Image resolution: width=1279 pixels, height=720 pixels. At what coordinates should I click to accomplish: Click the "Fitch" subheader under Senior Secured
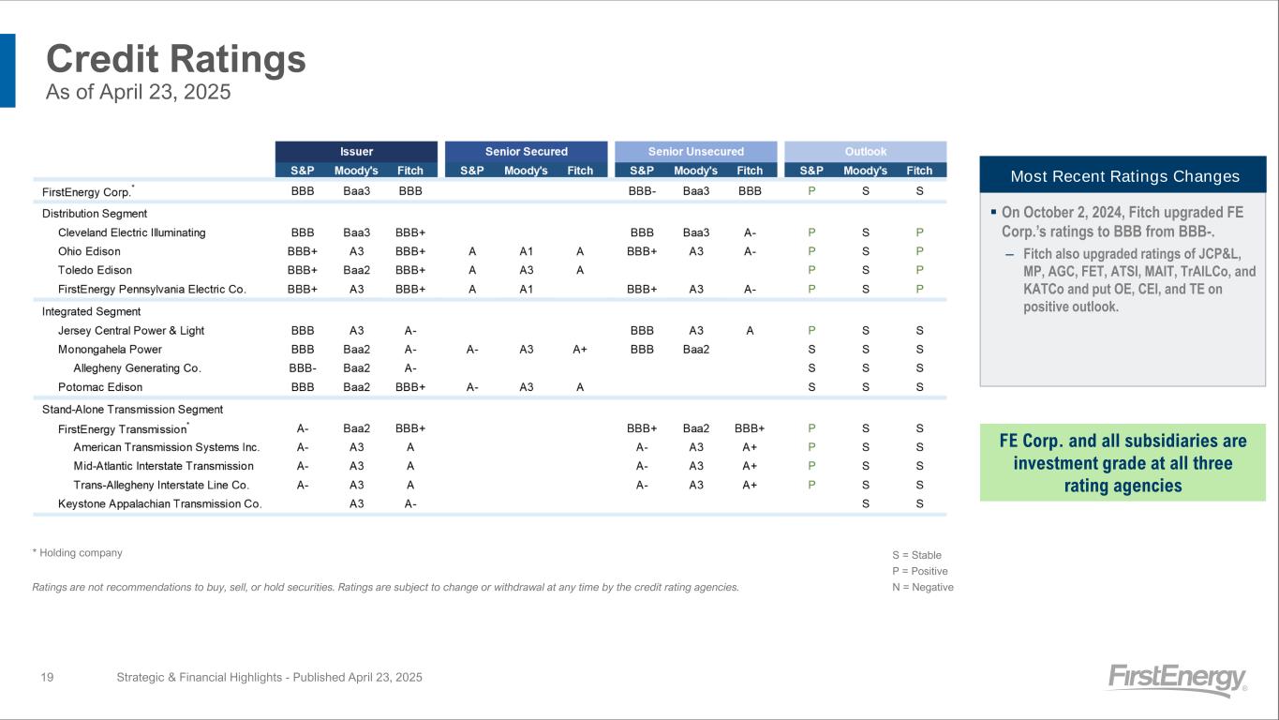pos(580,171)
